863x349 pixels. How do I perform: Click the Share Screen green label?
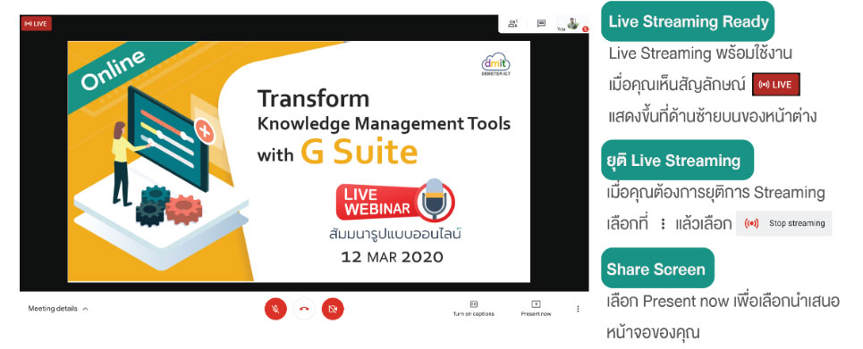point(657,268)
